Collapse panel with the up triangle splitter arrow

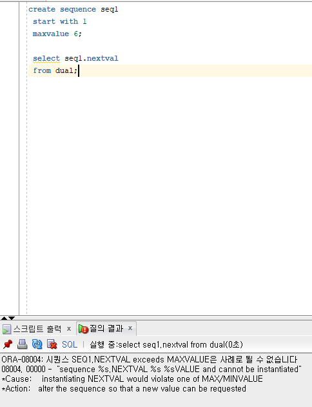pos(4,318)
